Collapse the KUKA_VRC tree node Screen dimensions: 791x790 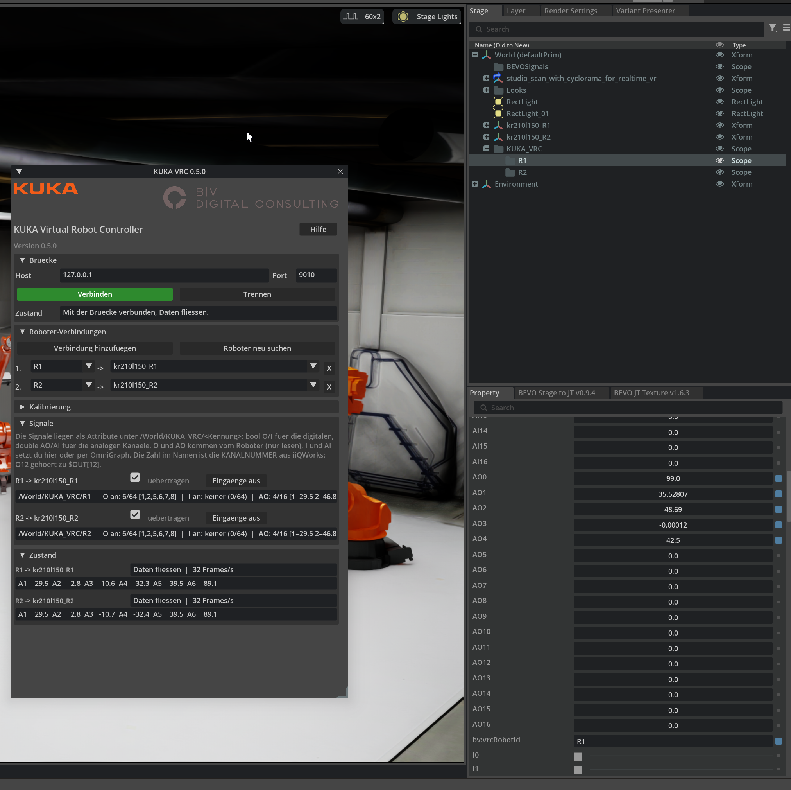coord(486,149)
